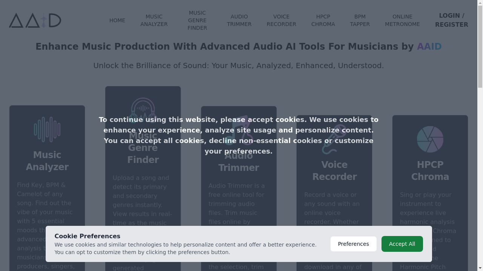Screen dimensions: 483x271
Task: Click the Music Analyzer waveform icon
Action: (x=47, y=129)
